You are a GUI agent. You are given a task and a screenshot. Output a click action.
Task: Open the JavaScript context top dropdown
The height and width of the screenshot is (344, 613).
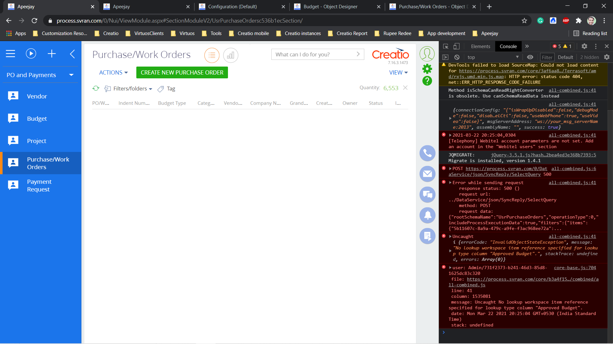coord(493,57)
